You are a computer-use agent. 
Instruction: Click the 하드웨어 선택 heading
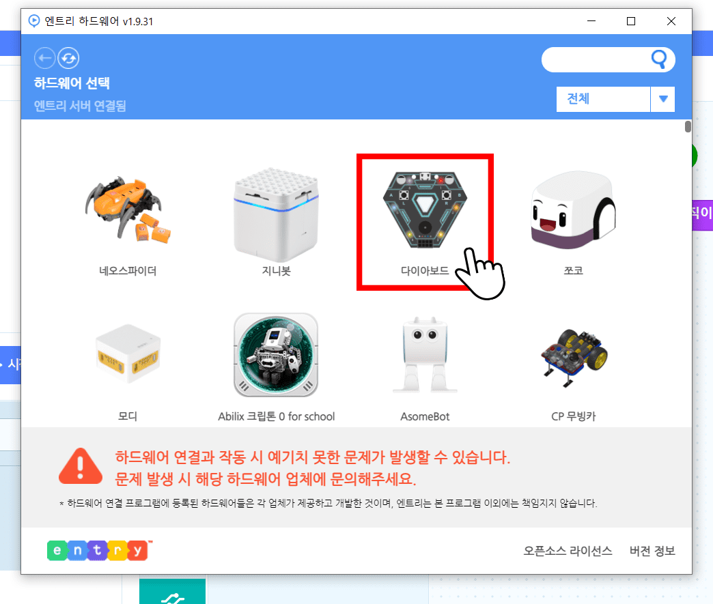72,83
